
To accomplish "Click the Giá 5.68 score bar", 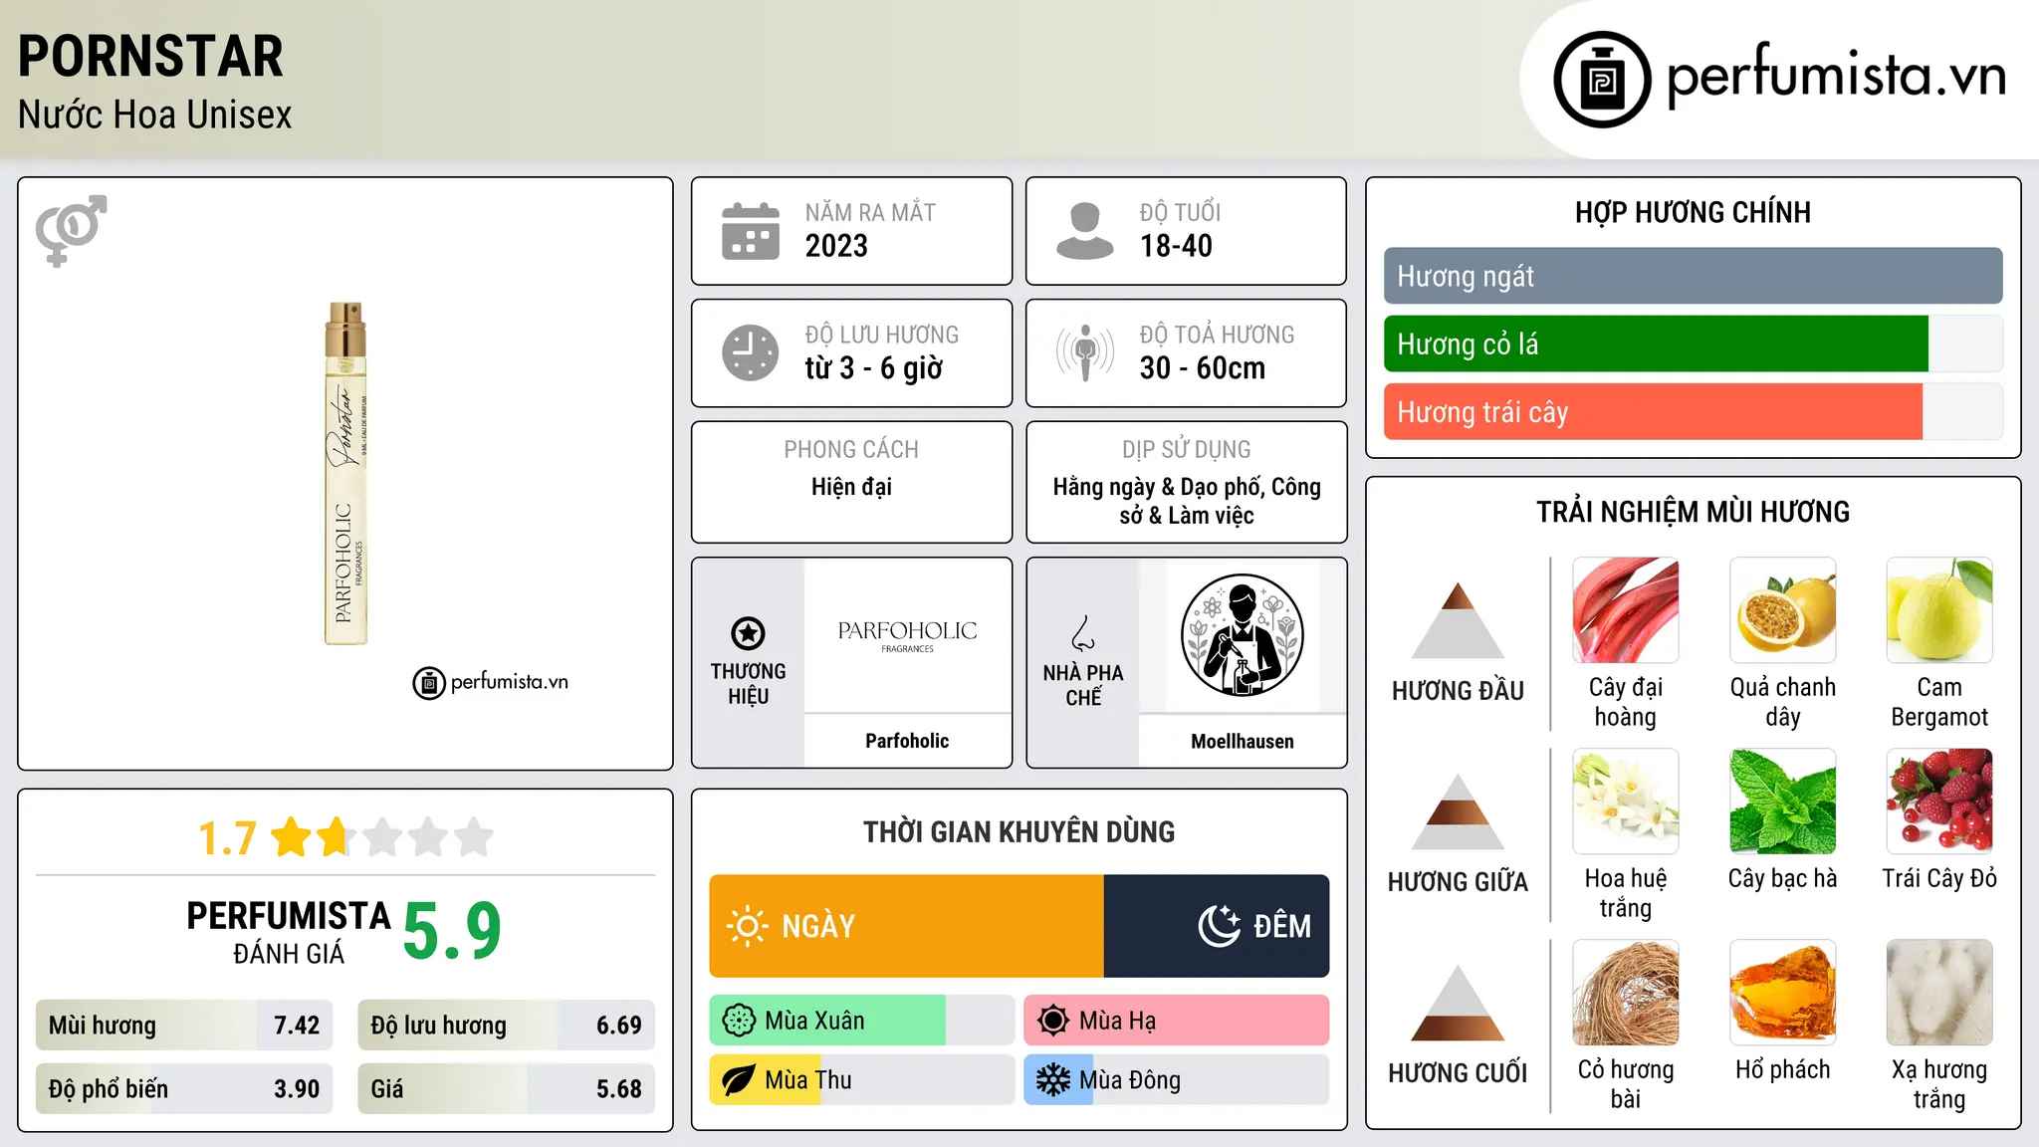I will [506, 1089].
